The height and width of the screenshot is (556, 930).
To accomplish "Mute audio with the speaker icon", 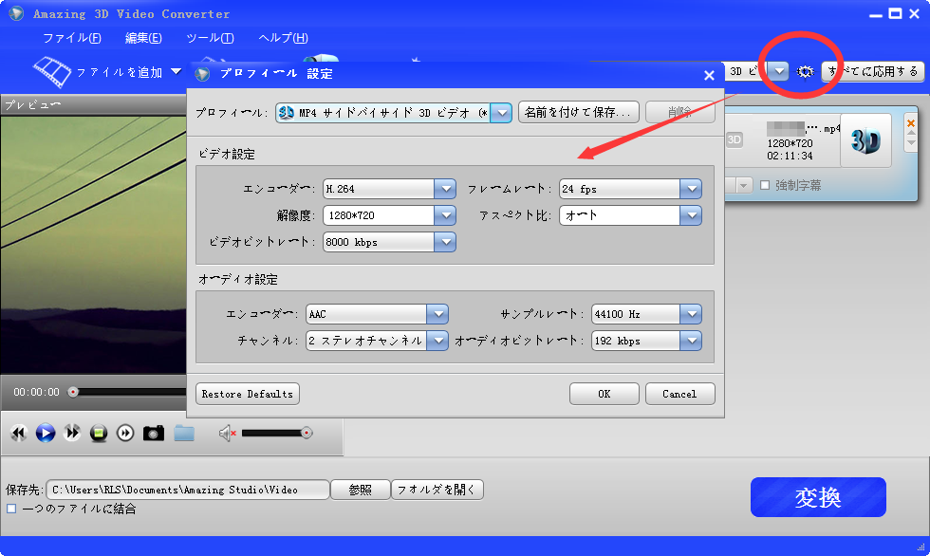I will pos(226,433).
